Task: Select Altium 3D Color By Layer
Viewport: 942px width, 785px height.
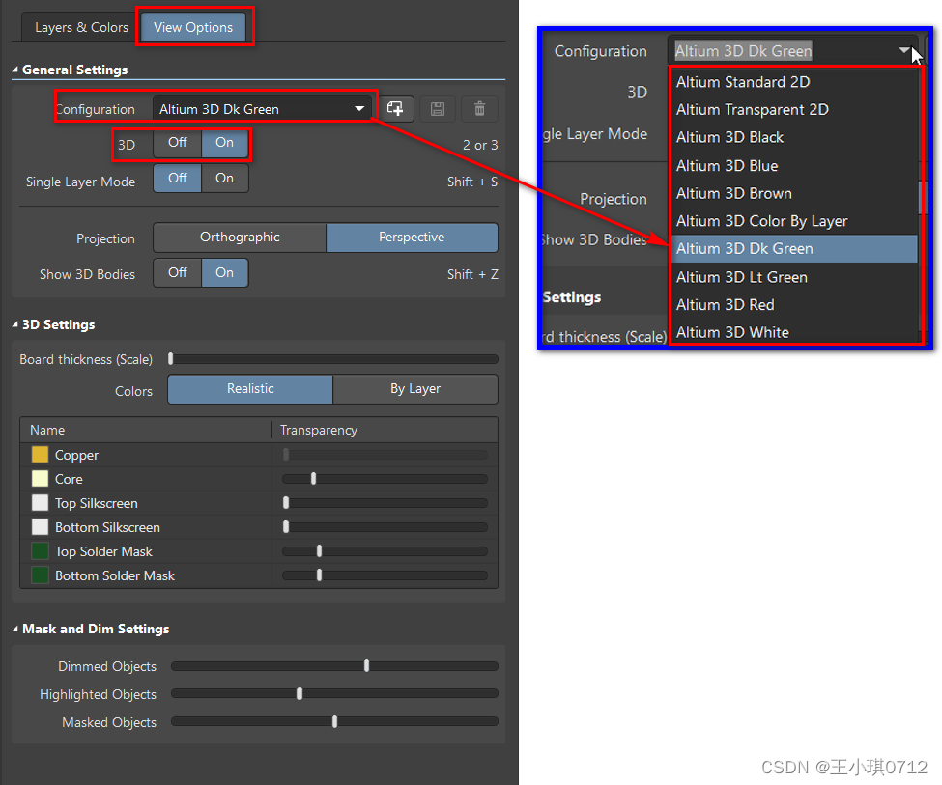Action: point(794,221)
